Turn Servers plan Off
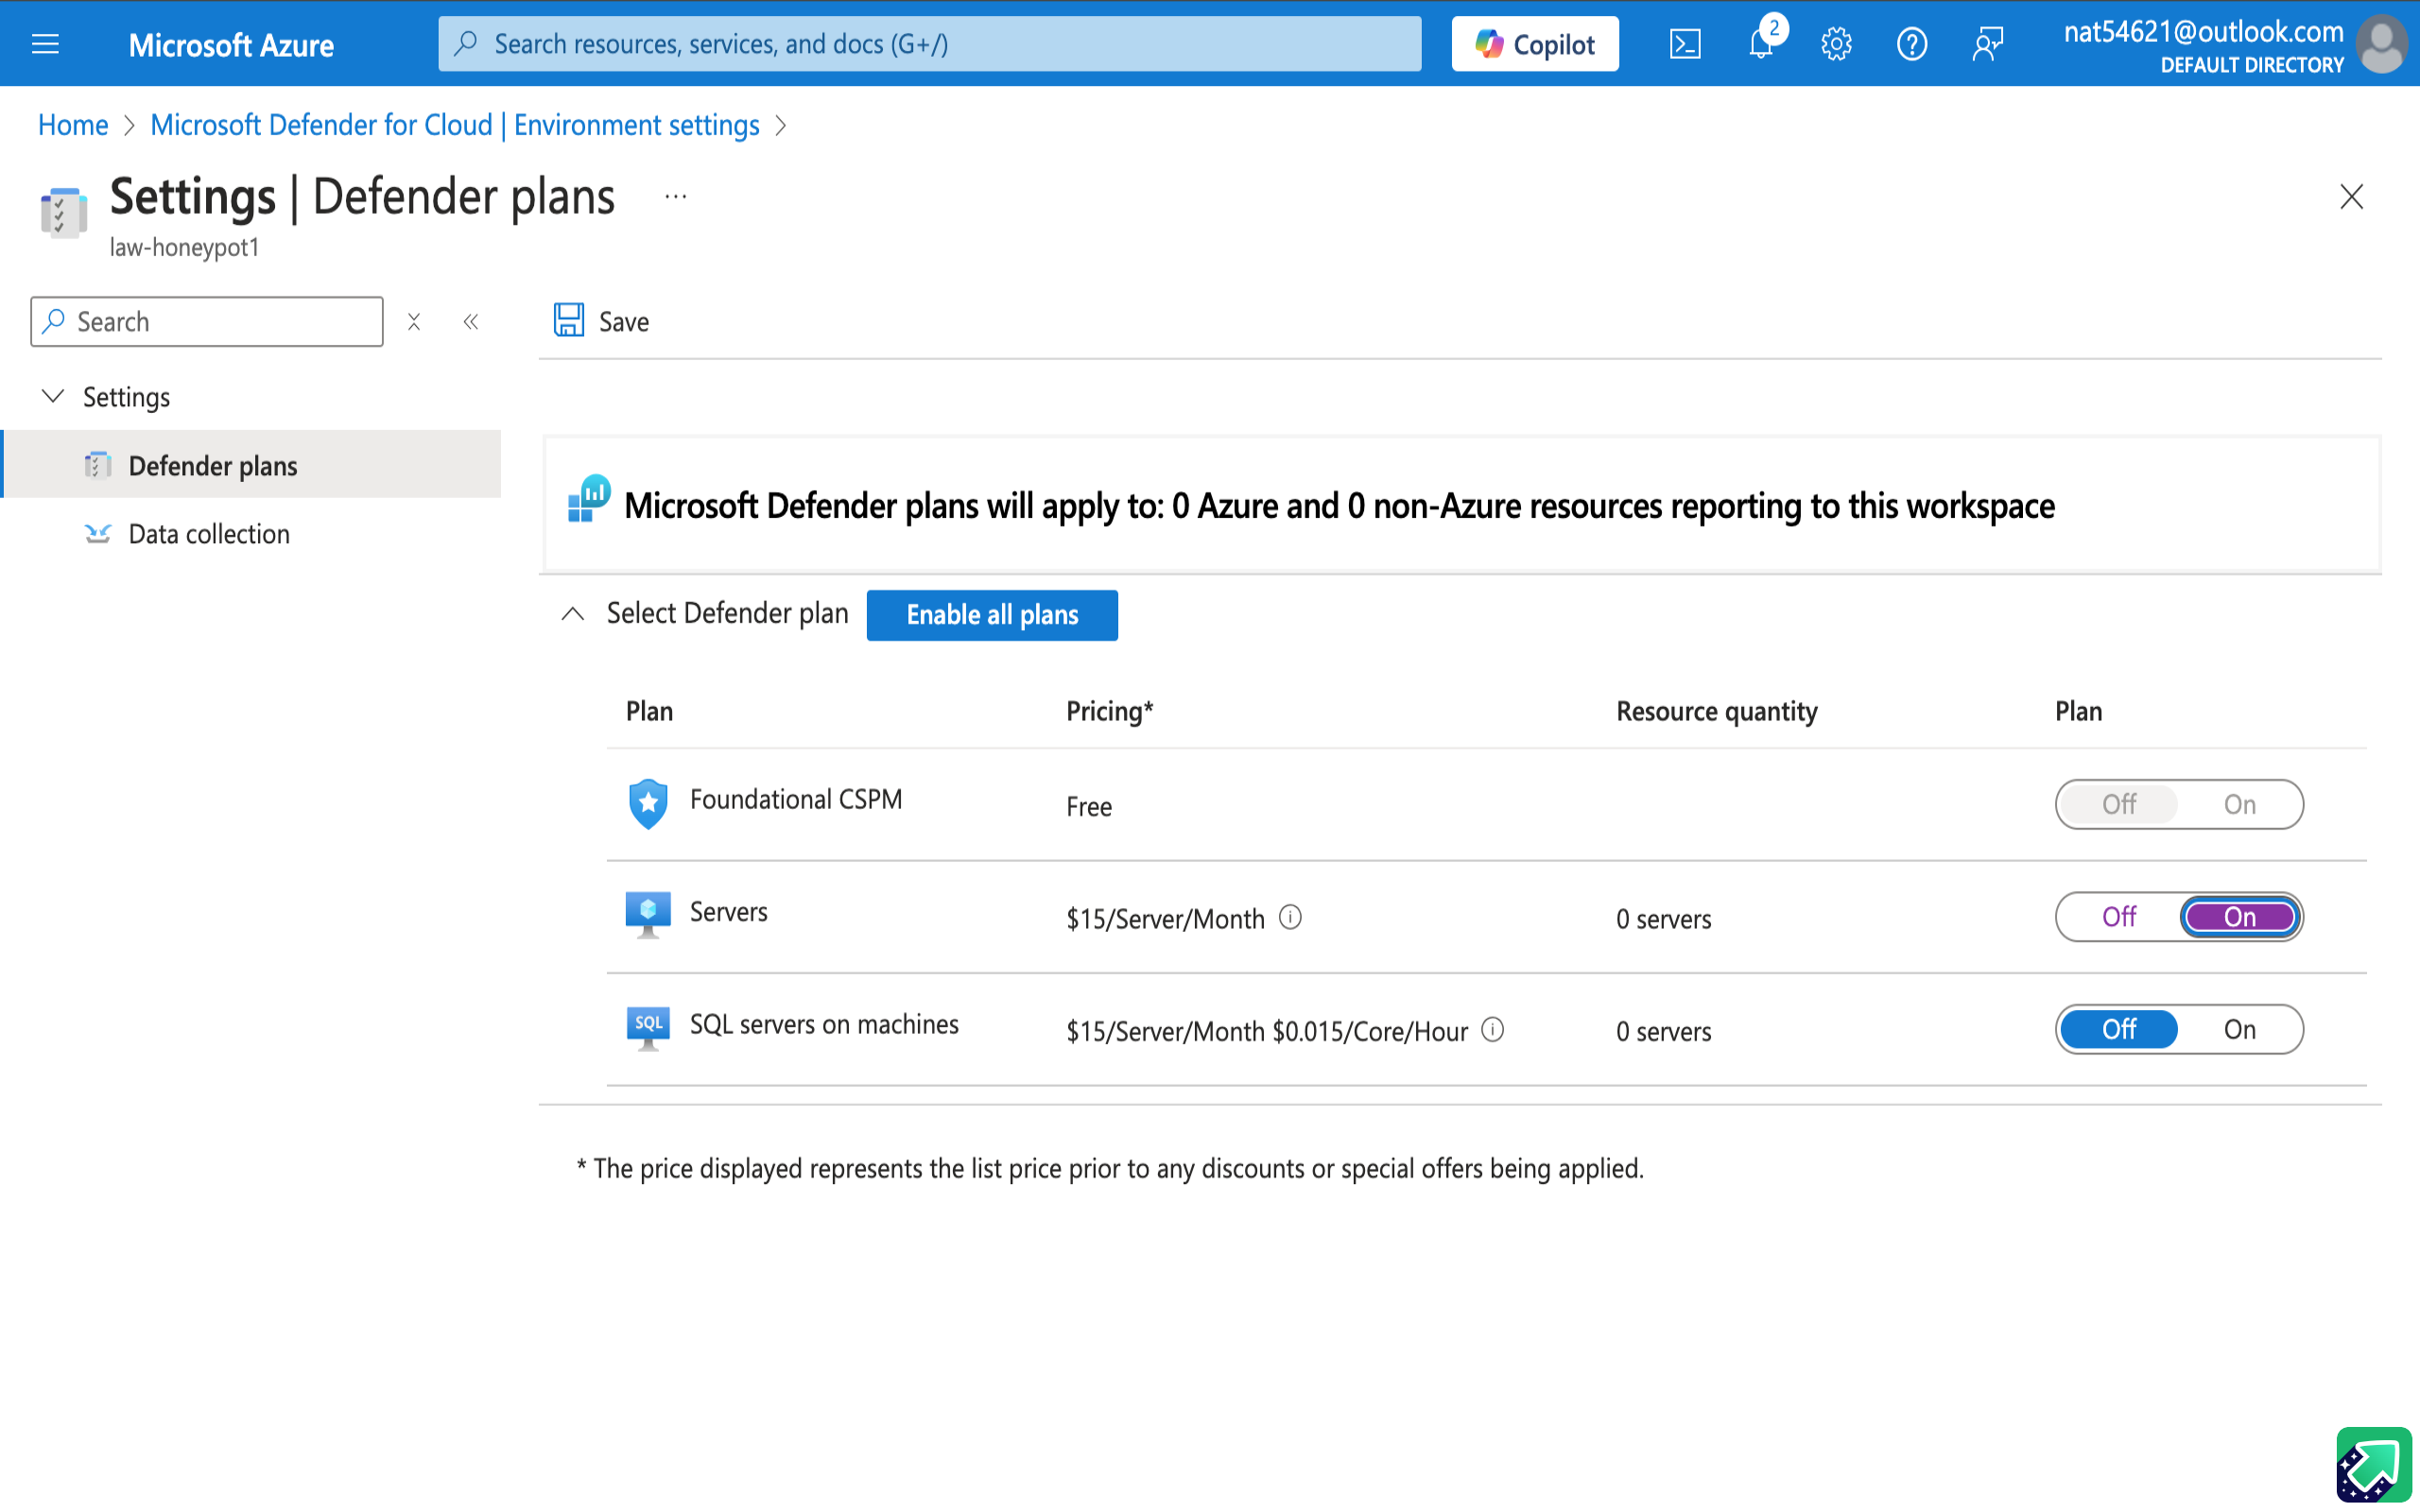This screenshot has height=1512, width=2420. (x=2118, y=917)
